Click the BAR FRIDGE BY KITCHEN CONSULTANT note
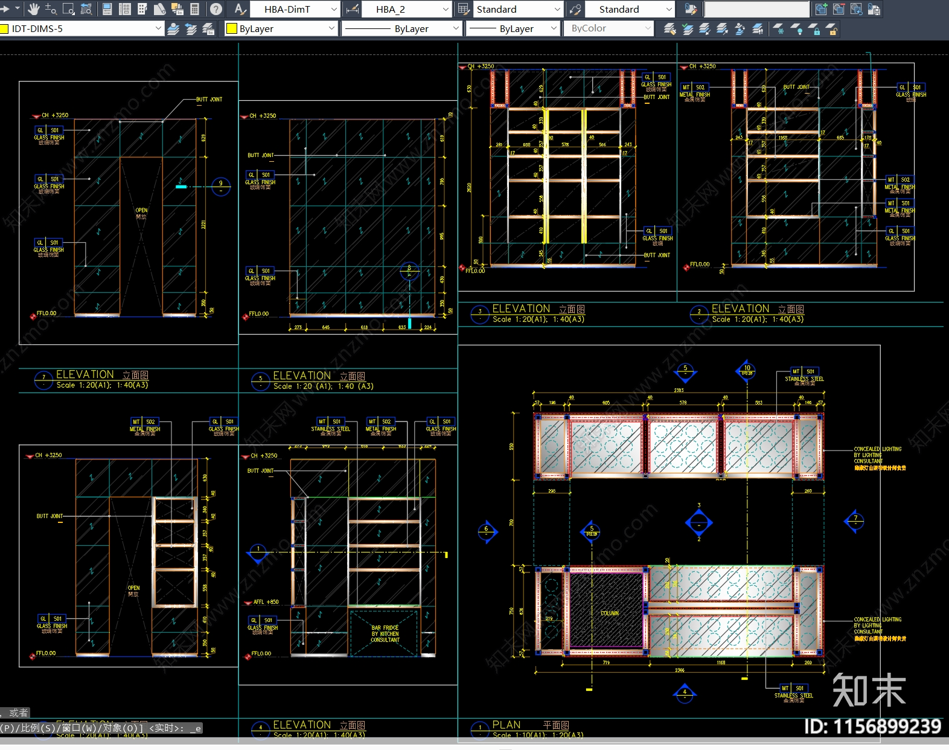Image resolution: width=949 pixels, height=750 pixels. pyautogui.click(x=385, y=633)
